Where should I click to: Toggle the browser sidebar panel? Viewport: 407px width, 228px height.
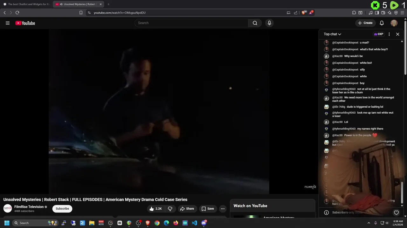tap(377, 13)
